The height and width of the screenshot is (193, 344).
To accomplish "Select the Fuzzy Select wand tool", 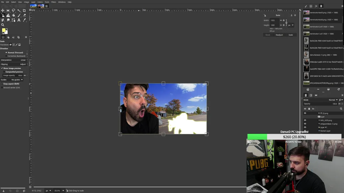I will tap(19, 10).
